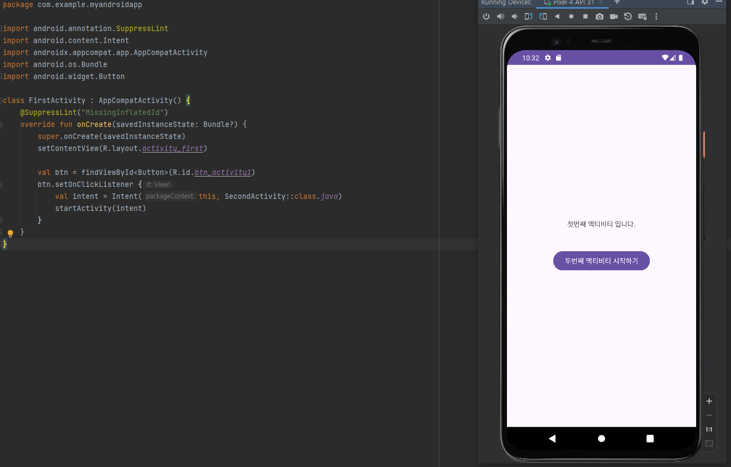
Task: Raise emulator volume with volume up icon
Action: 500,16
